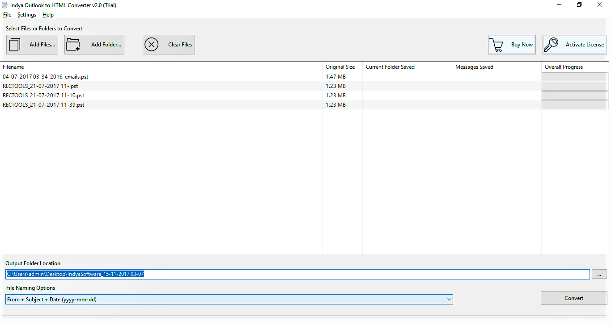
Task: Click the Add Files documents icon
Action: coord(15,45)
